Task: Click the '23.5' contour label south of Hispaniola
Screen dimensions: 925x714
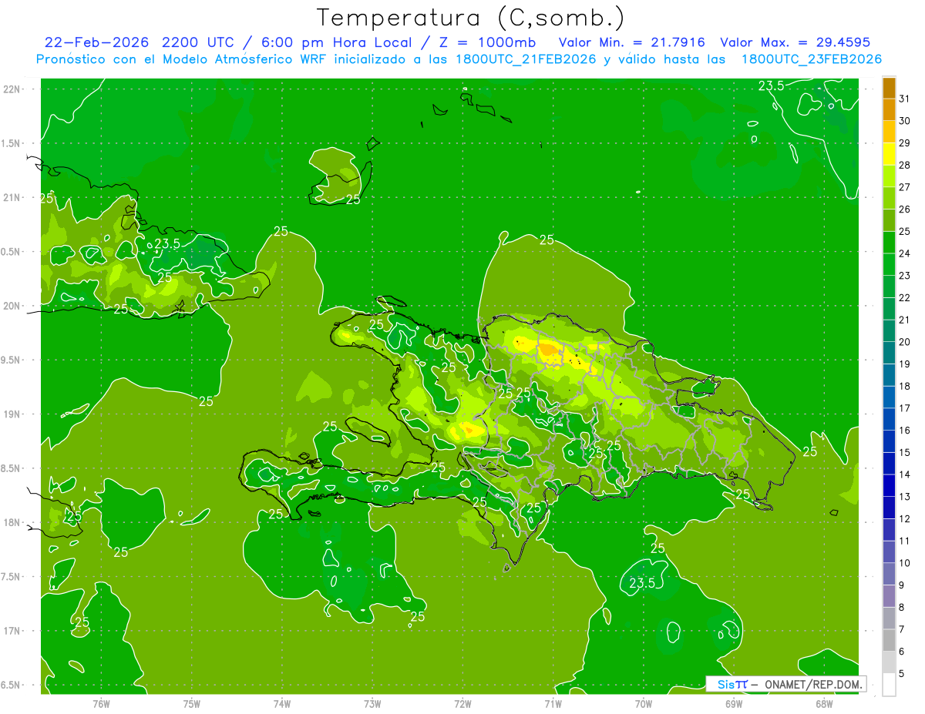Action: pyautogui.click(x=642, y=584)
